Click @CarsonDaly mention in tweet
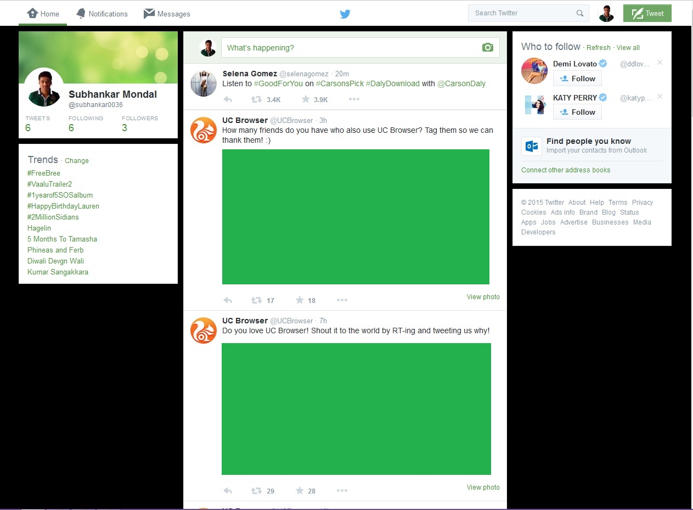The image size is (693, 510). pos(461,84)
